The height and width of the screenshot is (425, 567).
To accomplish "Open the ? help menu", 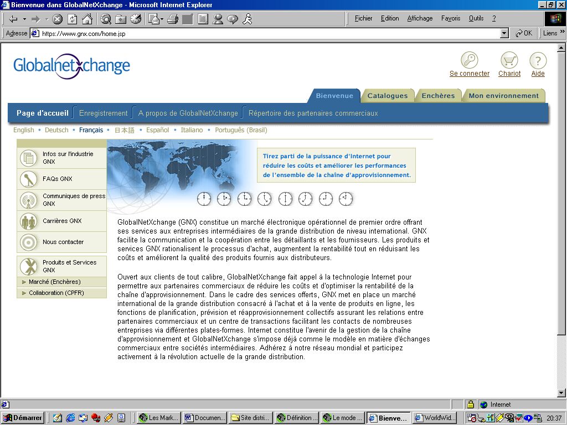I will click(494, 18).
